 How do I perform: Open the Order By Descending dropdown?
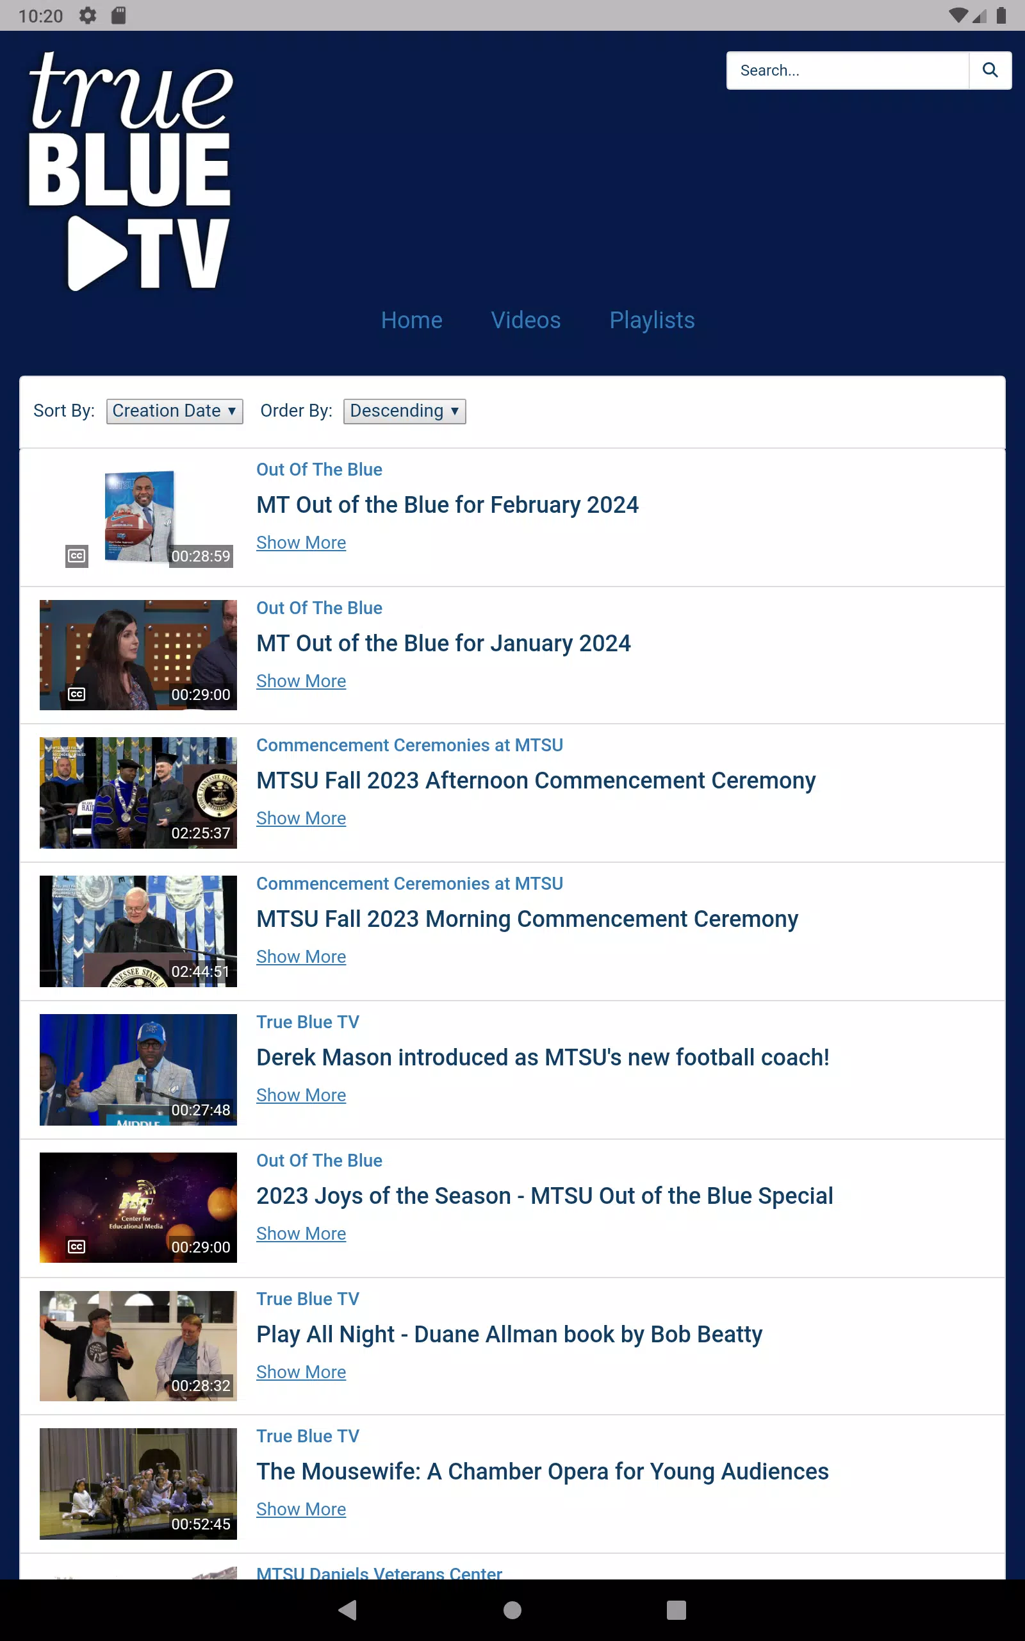(405, 411)
